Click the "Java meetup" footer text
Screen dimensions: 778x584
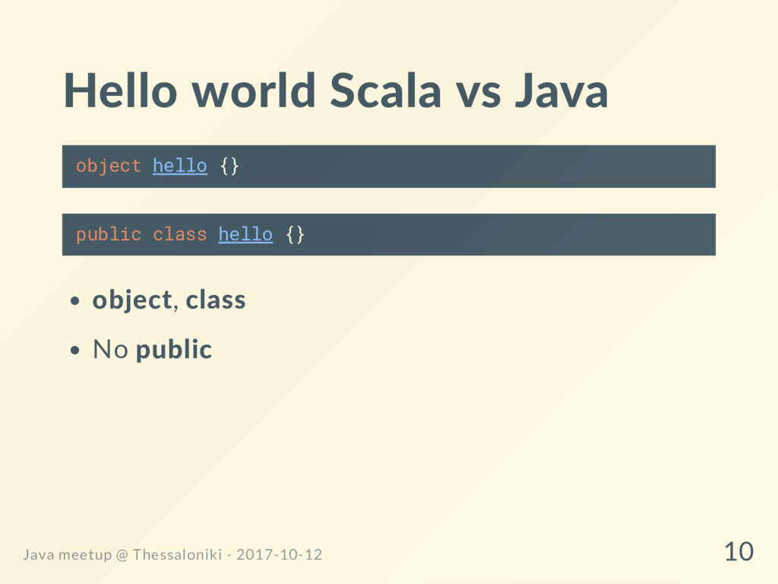point(68,555)
